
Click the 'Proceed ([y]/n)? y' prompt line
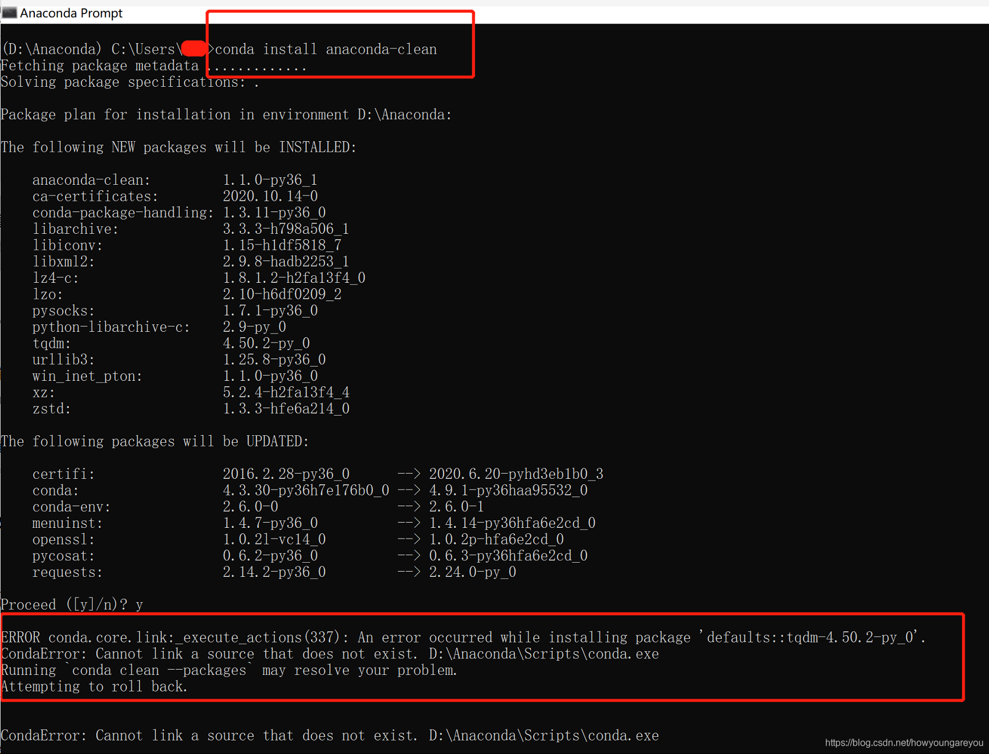(72, 605)
